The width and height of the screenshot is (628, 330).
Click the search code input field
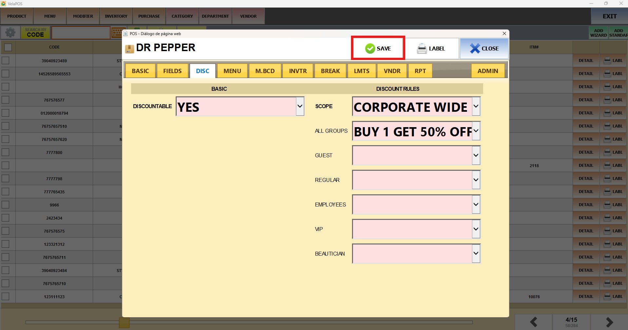click(x=81, y=33)
